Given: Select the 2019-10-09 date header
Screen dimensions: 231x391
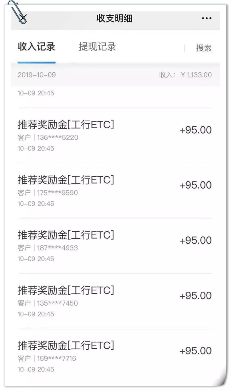Looking at the screenshot, I should (37, 75).
